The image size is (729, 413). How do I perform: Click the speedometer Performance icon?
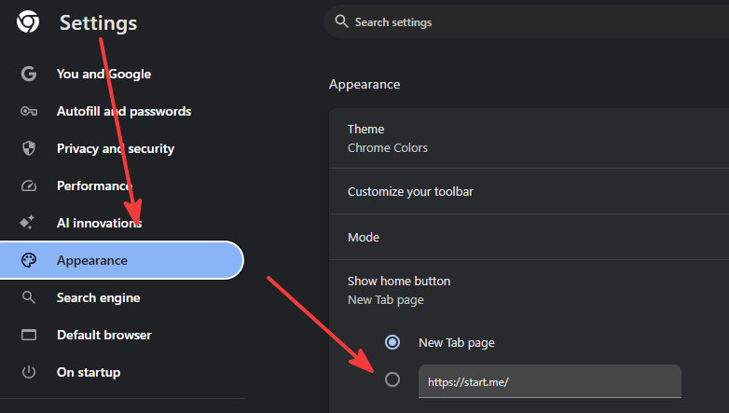point(28,186)
